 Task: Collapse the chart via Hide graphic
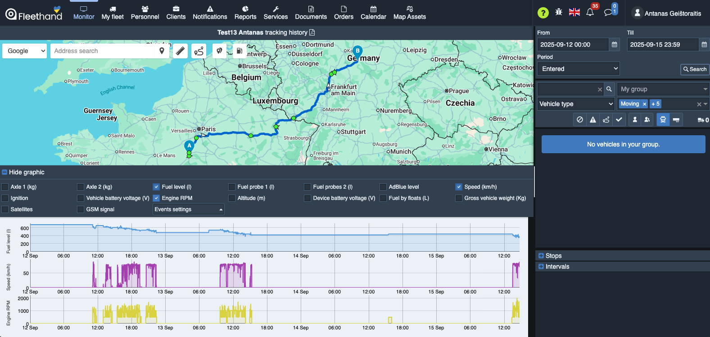(x=23, y=172)
